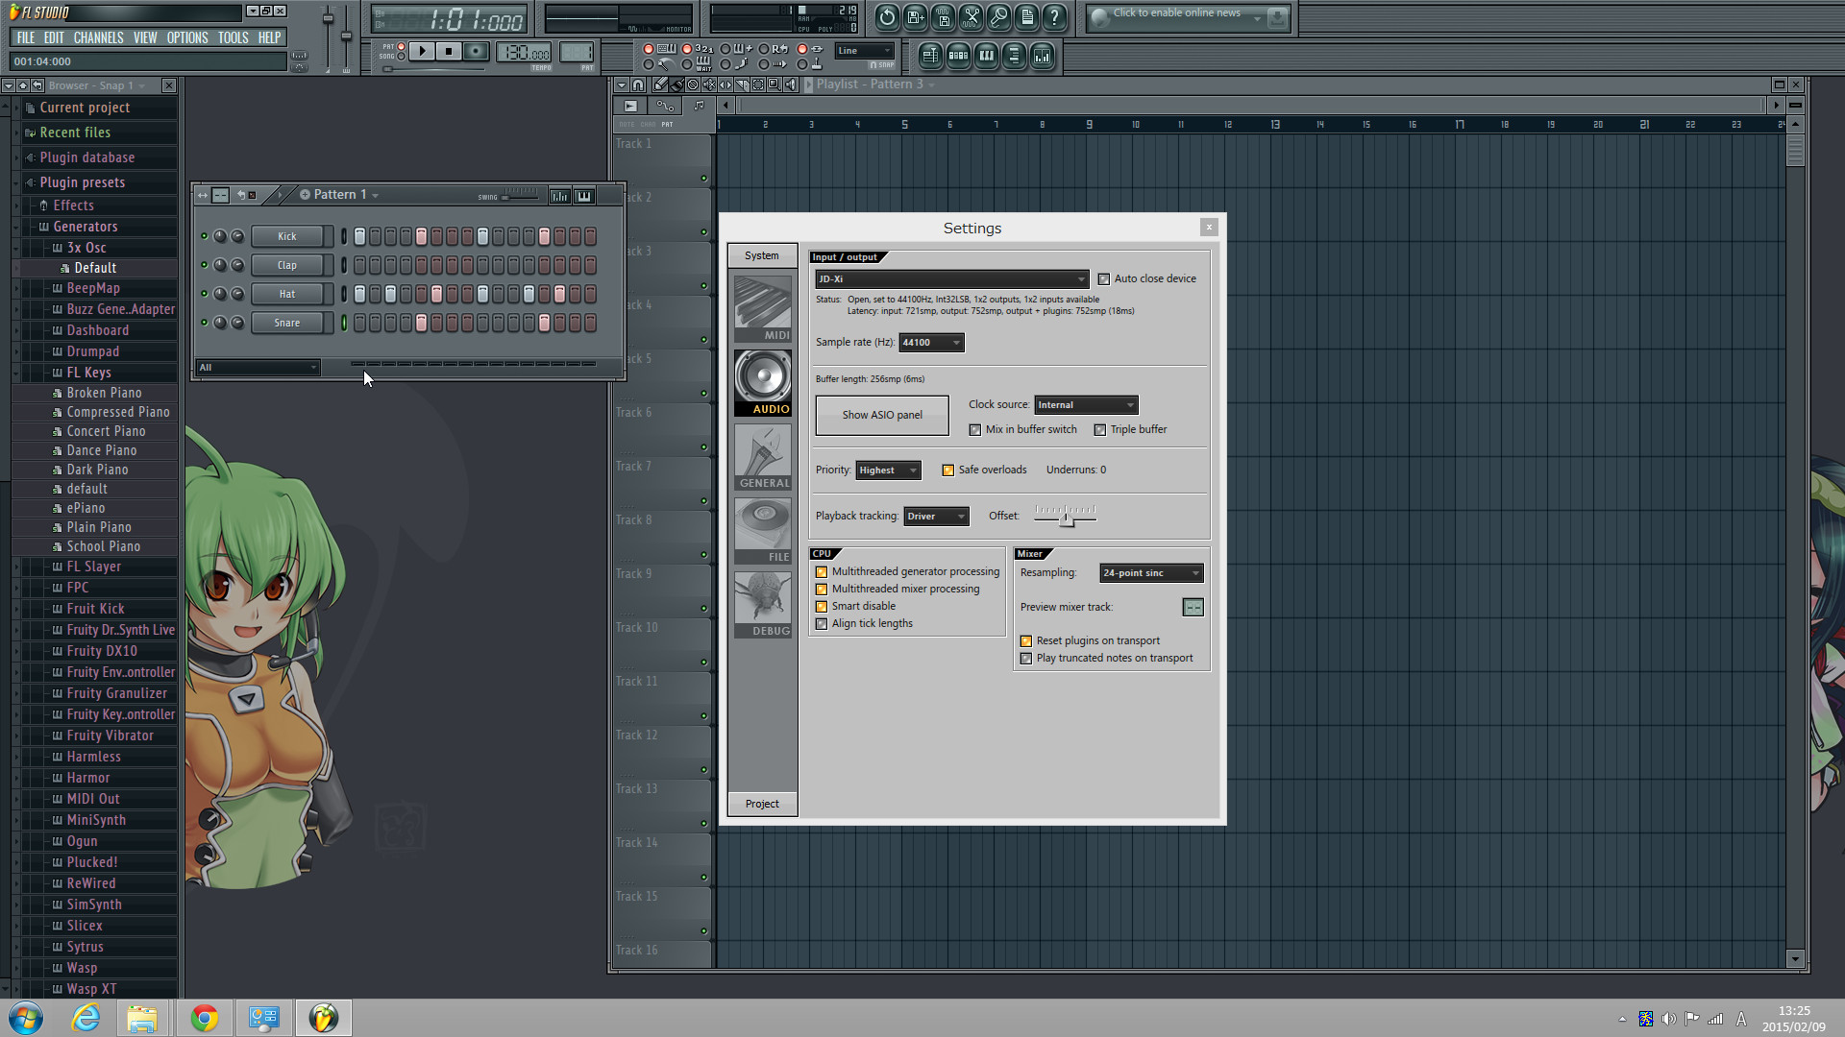The height and width of the screenshot is (1037, 1845).
Task: Toggle Mix in buffer switch checkbox
Action: 975,430
